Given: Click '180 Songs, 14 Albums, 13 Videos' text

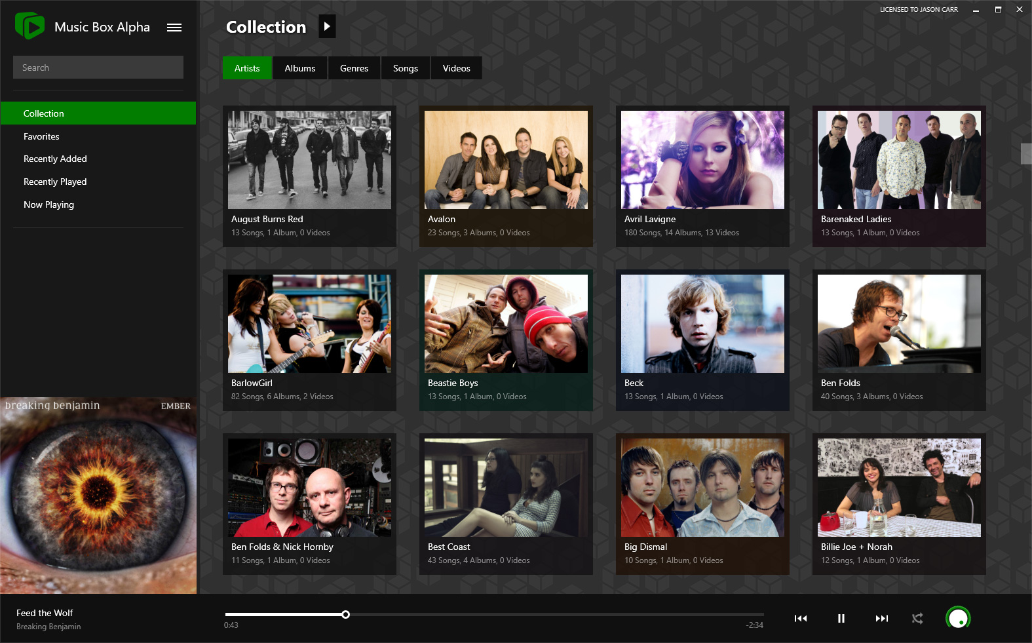Looking at the screenshot, I should click(681, 233).
